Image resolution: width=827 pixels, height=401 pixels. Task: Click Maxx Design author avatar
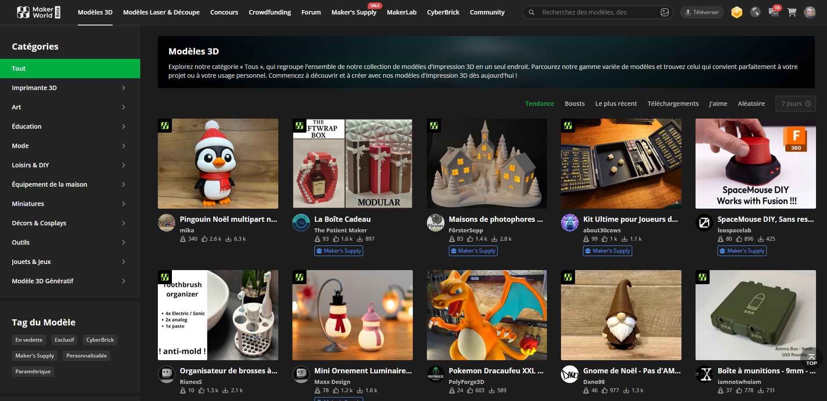(x=301, y=374)
